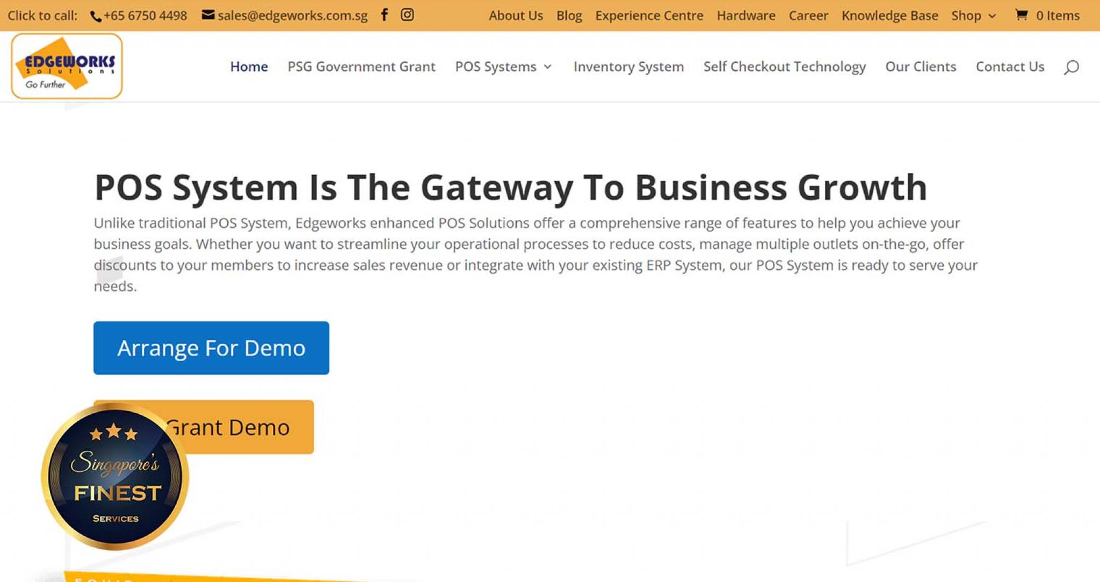Viewport: 1100px width, 582px height.
Task: Open the Instagram icon link
Action: pos(407,15)
